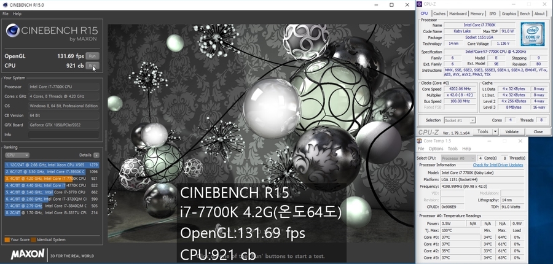Click the CPU-Z title bar icon
553x264 pixels.
(x=419, y=4)
